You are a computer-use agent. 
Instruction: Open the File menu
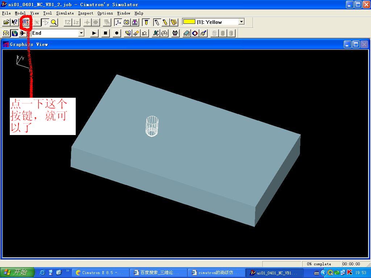[x=7, y=13]
